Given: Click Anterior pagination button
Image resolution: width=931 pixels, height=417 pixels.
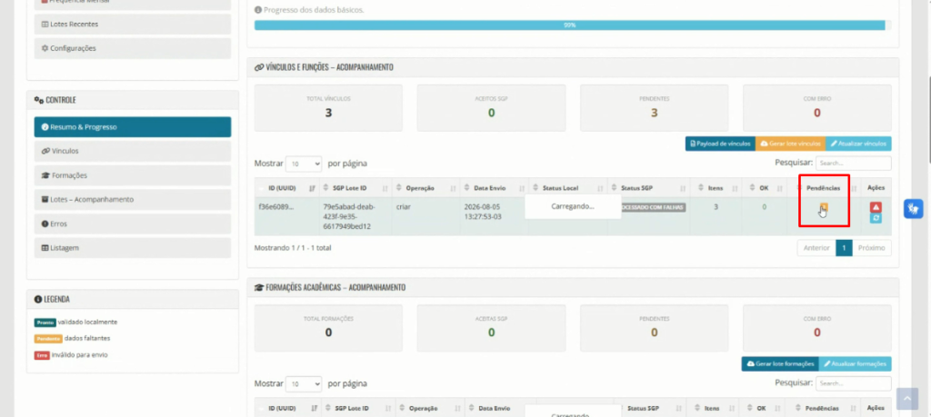Looking at the screenshot, I should click(816, 248).
